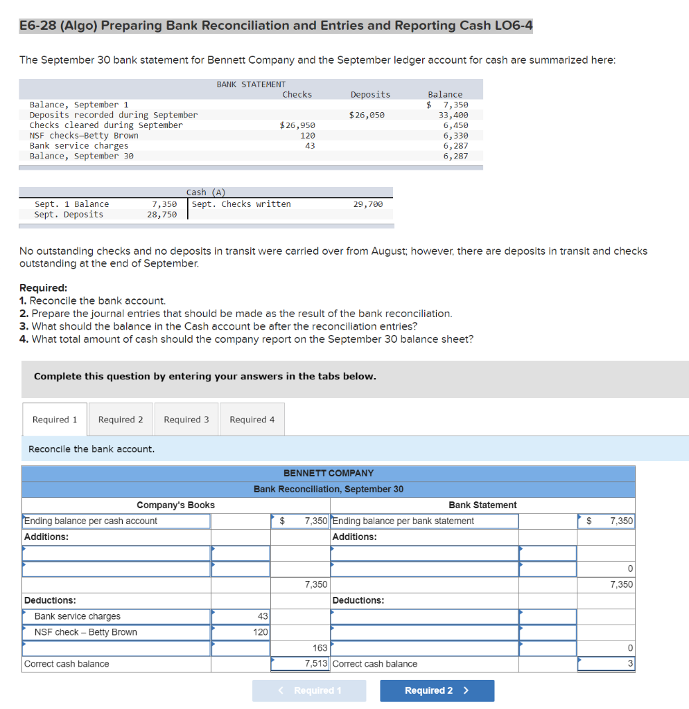Click the first Additions field under Company's Books
689x709 pixels.
coord(116,553)
